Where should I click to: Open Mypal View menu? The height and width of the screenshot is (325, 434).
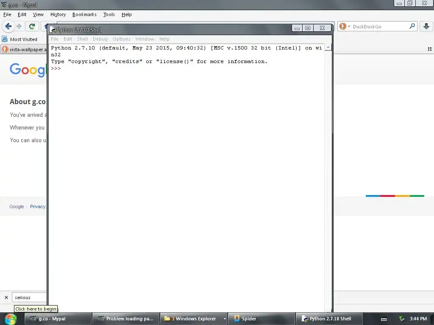coord(38,14)
